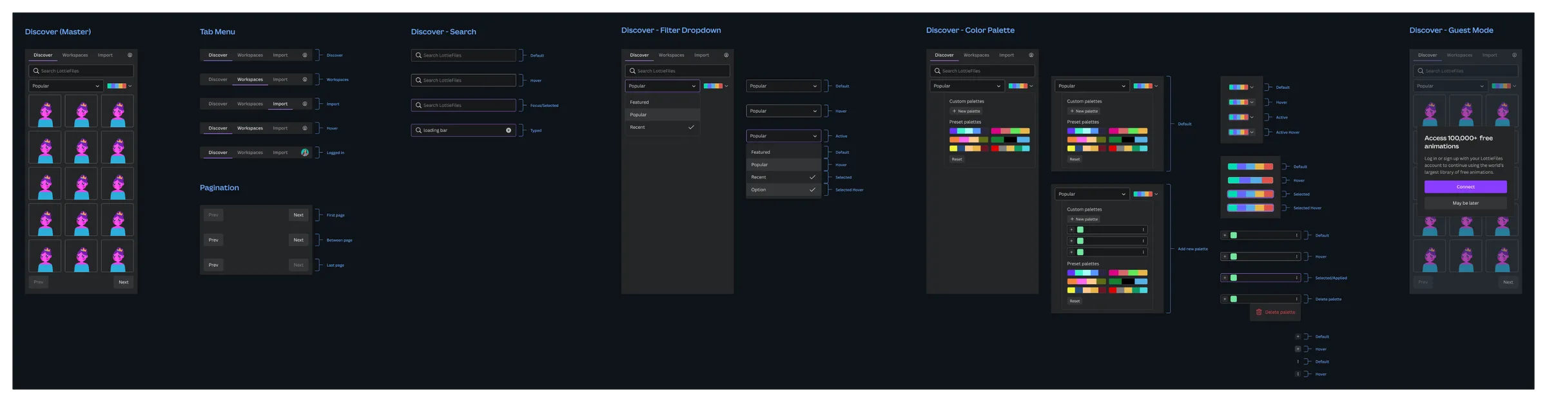This screenshot has height=402, width=1547.
Task: Pick green-black-blue preset in Color Palette panel
Action: 1010,140
